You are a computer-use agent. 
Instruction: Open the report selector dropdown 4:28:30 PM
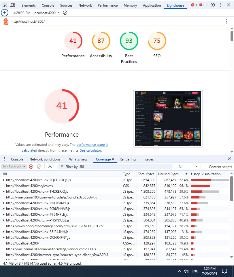pos(37,13)
